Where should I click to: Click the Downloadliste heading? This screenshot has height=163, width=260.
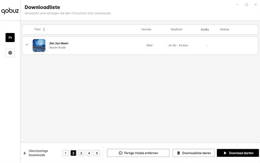point(42,7)
